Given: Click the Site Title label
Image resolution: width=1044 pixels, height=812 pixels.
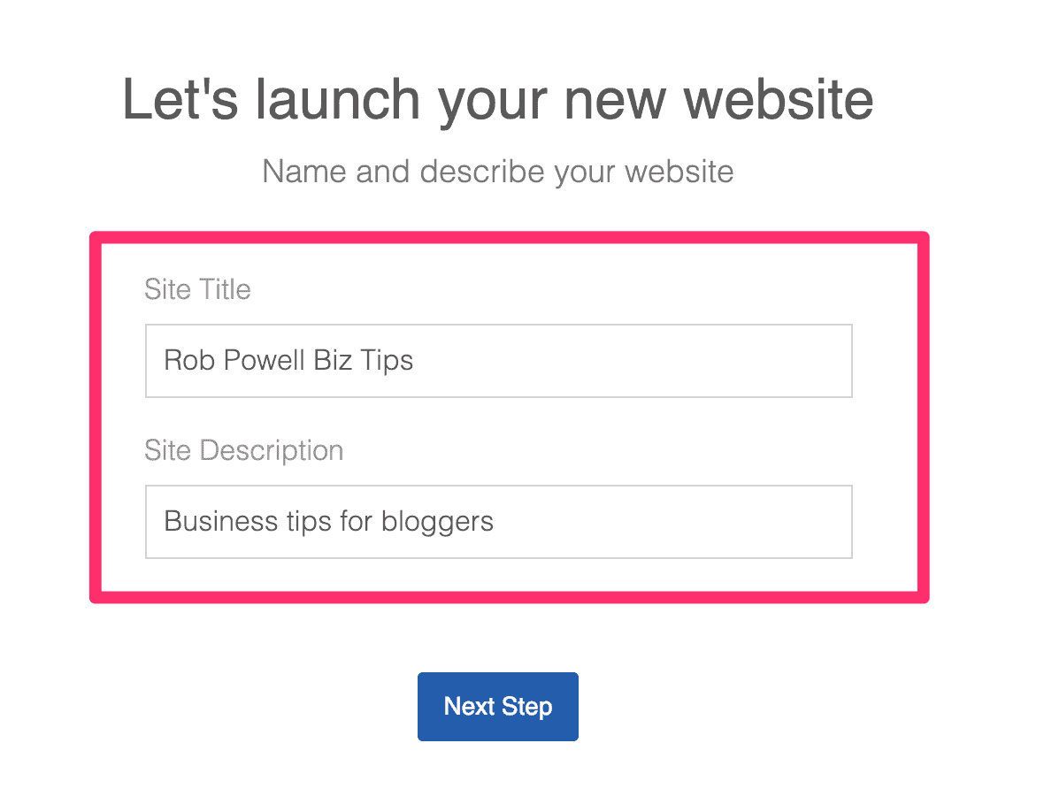Looking at the screenshot, I should click(x=196, y=289).
